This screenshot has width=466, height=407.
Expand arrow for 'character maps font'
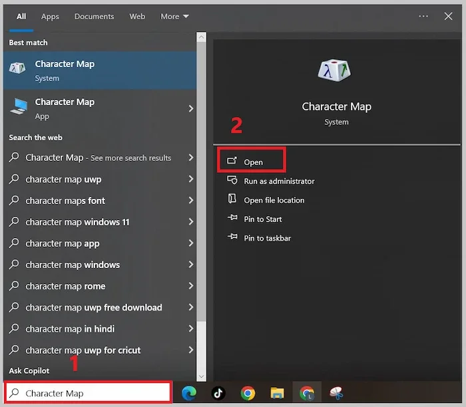click(x=191, y=200)
